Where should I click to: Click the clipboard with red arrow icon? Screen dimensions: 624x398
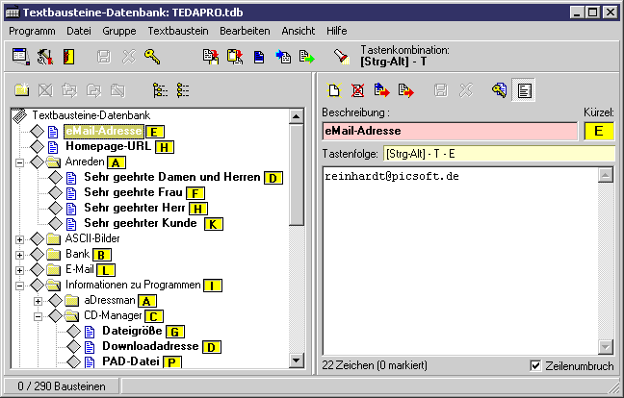click(235, 57)
